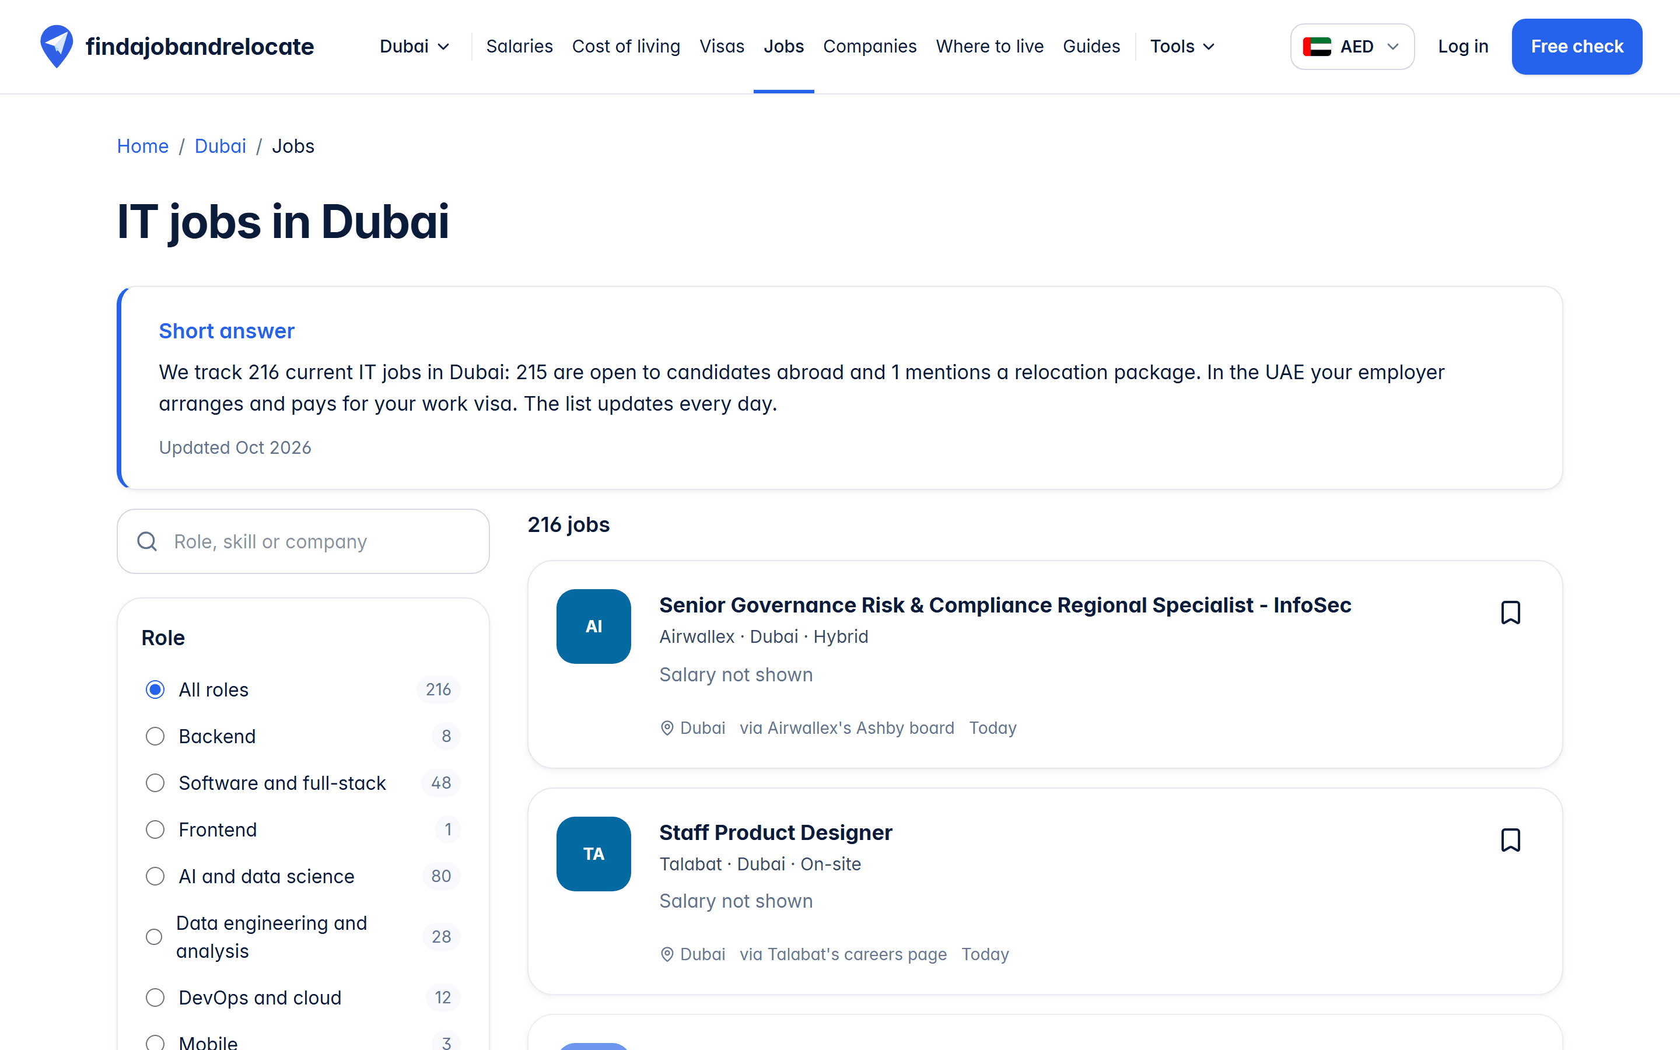Click the 'via Airwallex's Ashby board' source text
This screenshot has height=1050, width=1680.
846,728
